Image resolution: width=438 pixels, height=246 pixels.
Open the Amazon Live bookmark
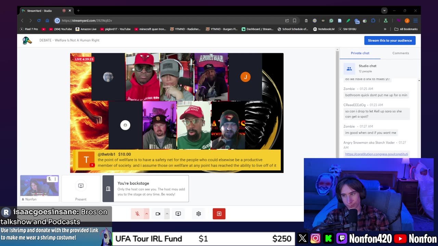click(x=86, y=29)
